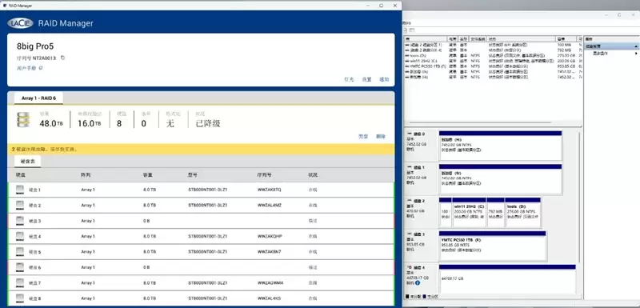Click the win11 25H2 (C:) partition block on Disk 2
Screen dimensions: 640x308
pyautogui.click(x=469, y=213)
